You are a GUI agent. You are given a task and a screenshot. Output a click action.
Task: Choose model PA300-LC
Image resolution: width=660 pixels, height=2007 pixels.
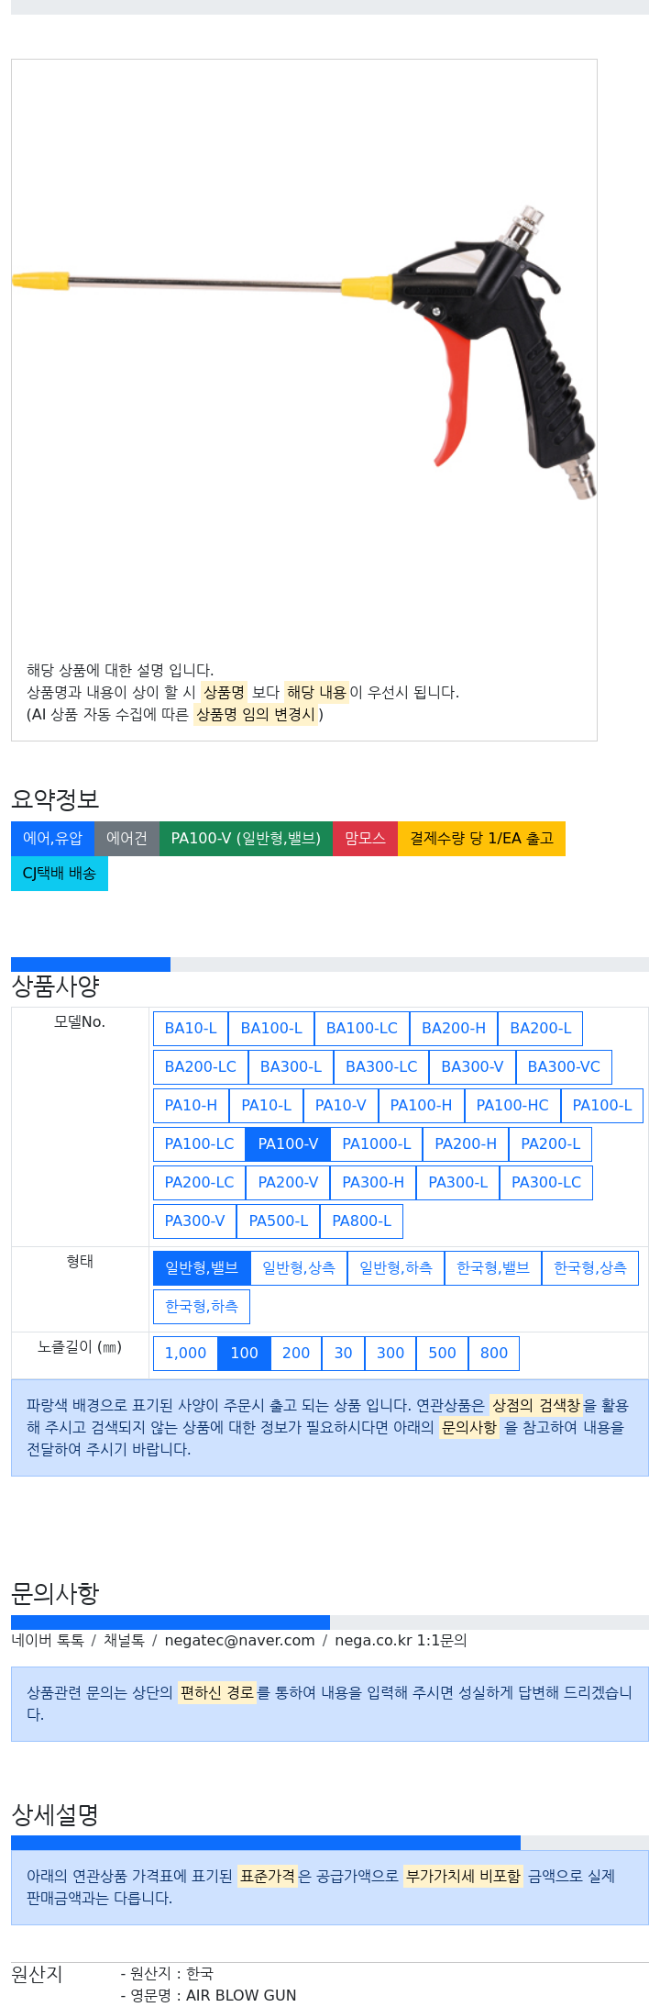[546, 1183]
